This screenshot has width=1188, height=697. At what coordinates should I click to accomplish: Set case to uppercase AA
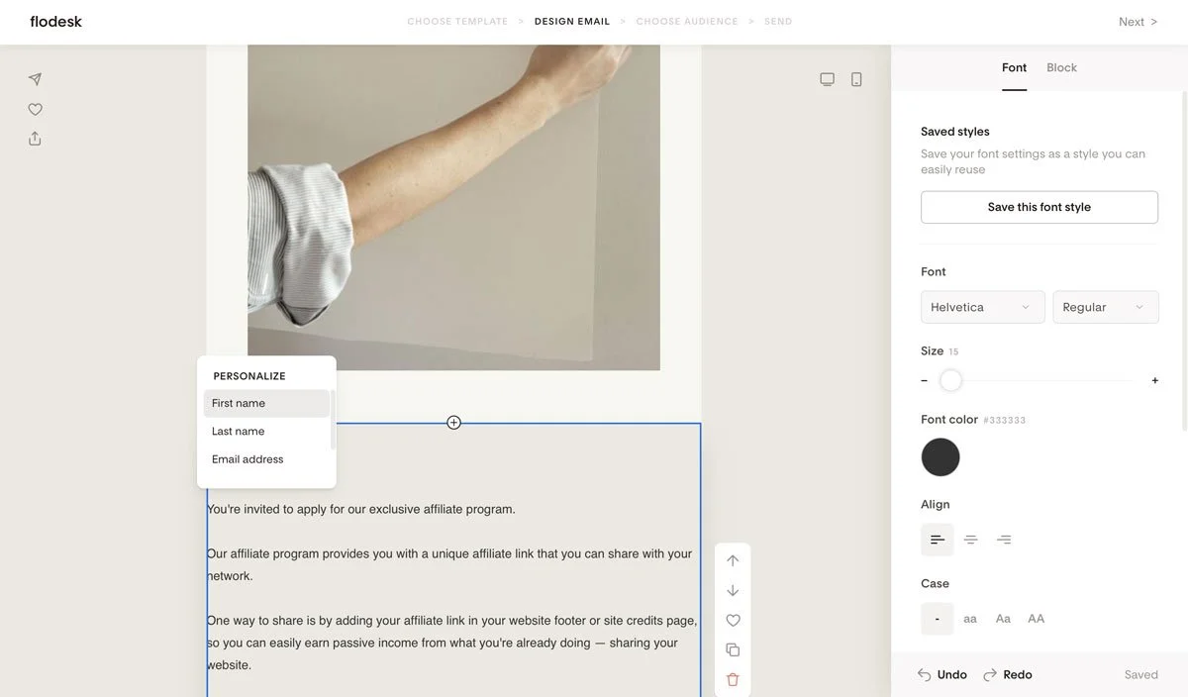(x=1036, y=619)
